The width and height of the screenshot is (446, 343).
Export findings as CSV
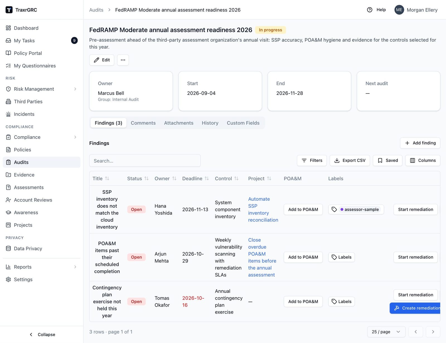[350, 160]
